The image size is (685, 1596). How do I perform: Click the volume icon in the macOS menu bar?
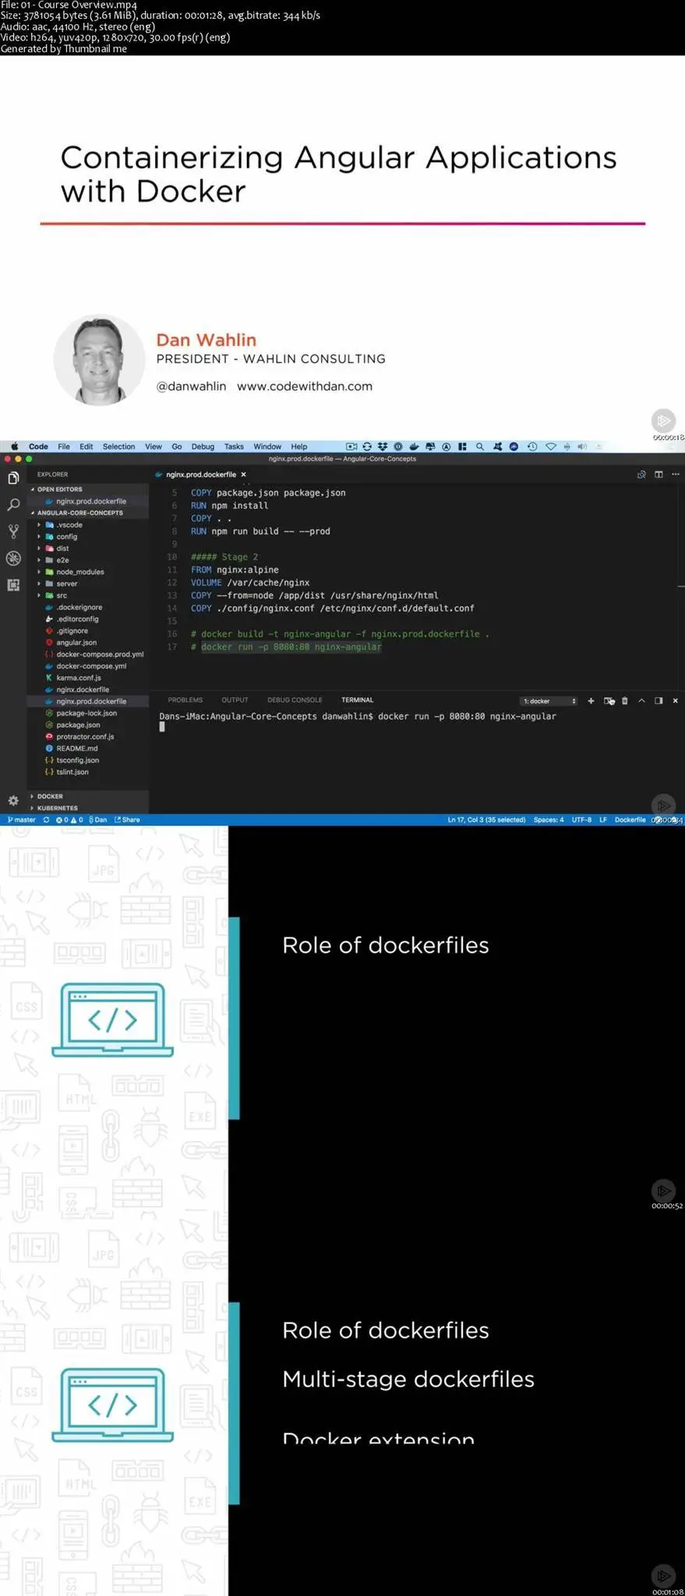pos(582,447)
